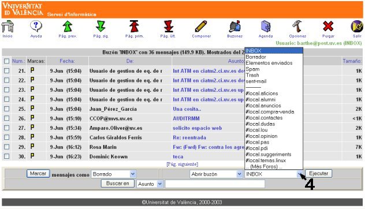Viewport: 365px width, 209px height.
Task: Click the Ejecutar button
Action: [318, 174]
